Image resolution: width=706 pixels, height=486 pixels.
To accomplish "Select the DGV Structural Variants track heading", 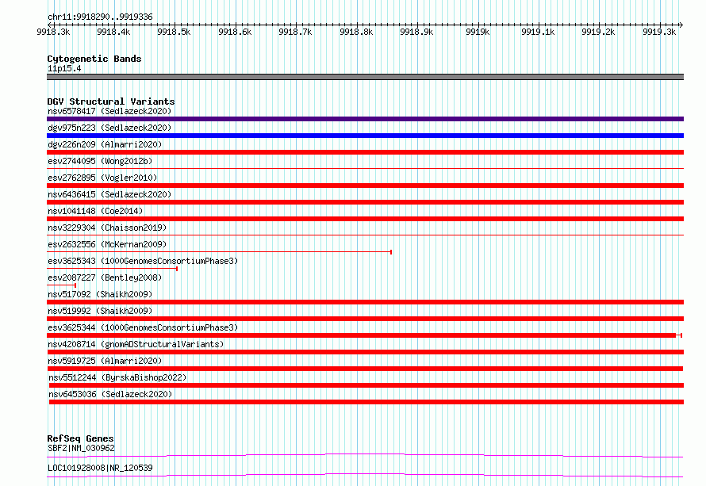I will click(111, 101).
